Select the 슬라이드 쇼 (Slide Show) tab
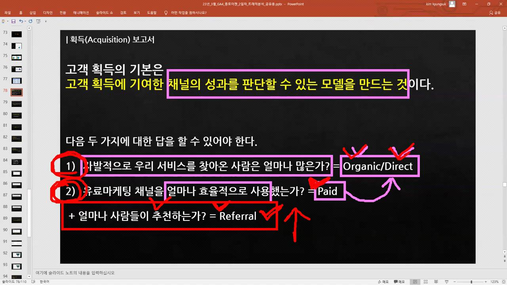The width and height of the screenshot is (507, 285). click(105, 13)
